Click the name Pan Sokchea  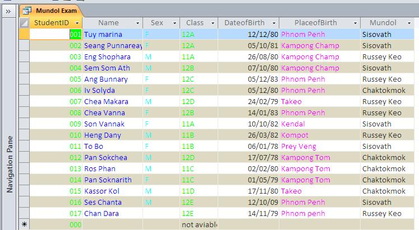pyautogui.click(x=105, y=157)
